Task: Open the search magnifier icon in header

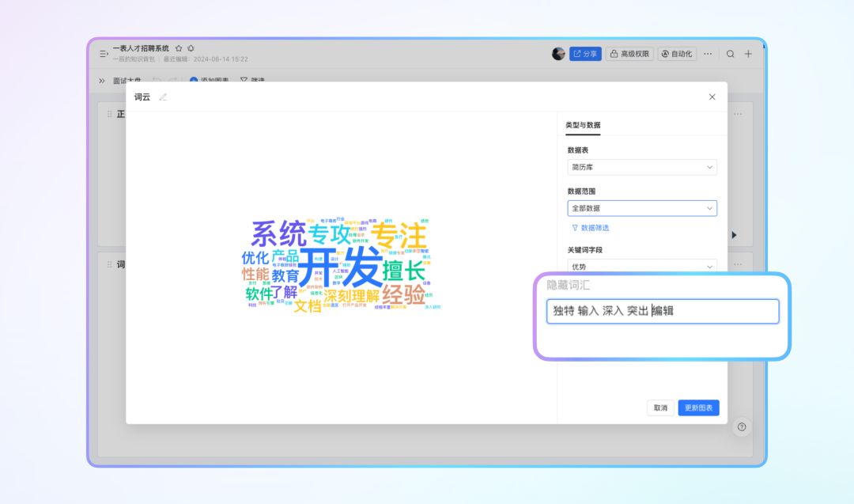Action: 731,54
